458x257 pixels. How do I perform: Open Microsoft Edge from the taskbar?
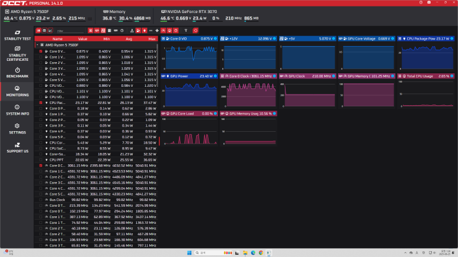point(253,253)
